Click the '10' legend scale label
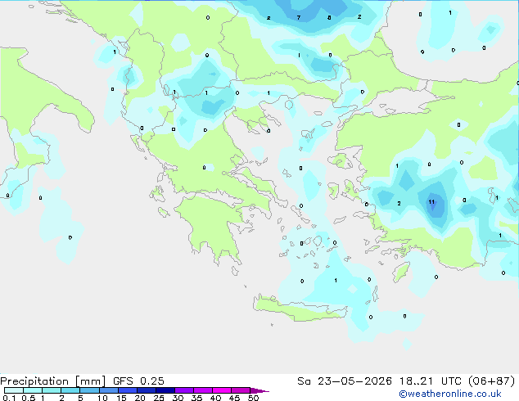Image resolution: width=519 pixels, height=401 pixels. click(x=102, y=398)
